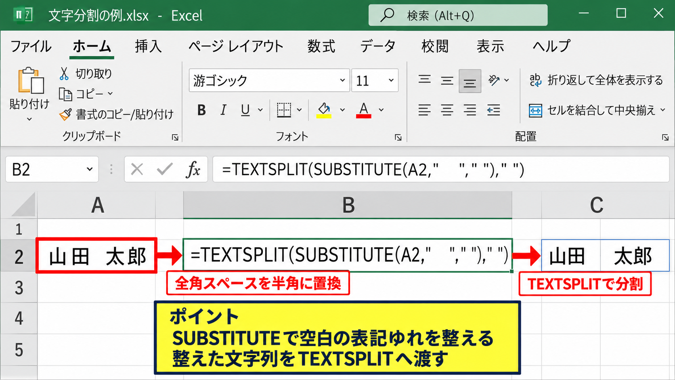Open the font size dropdown

391,80
